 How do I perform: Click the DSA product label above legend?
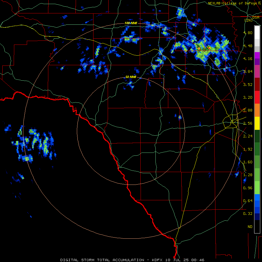pos(256,17)
